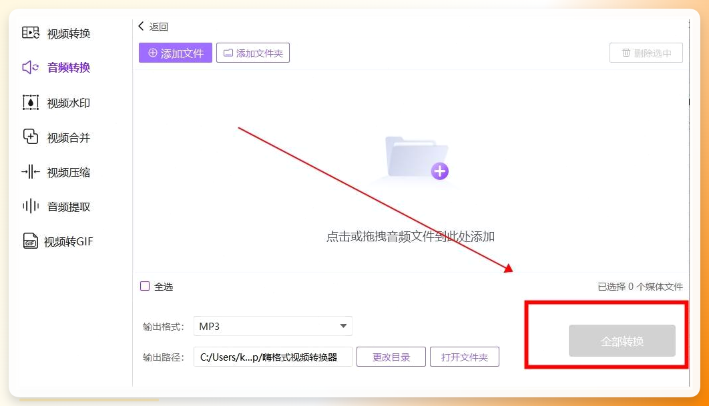Click the 已选择 0 个媒体文件 status text
The height and width of the screenshot is (406, 709).
pyautogui.click(x=640, y=287)
